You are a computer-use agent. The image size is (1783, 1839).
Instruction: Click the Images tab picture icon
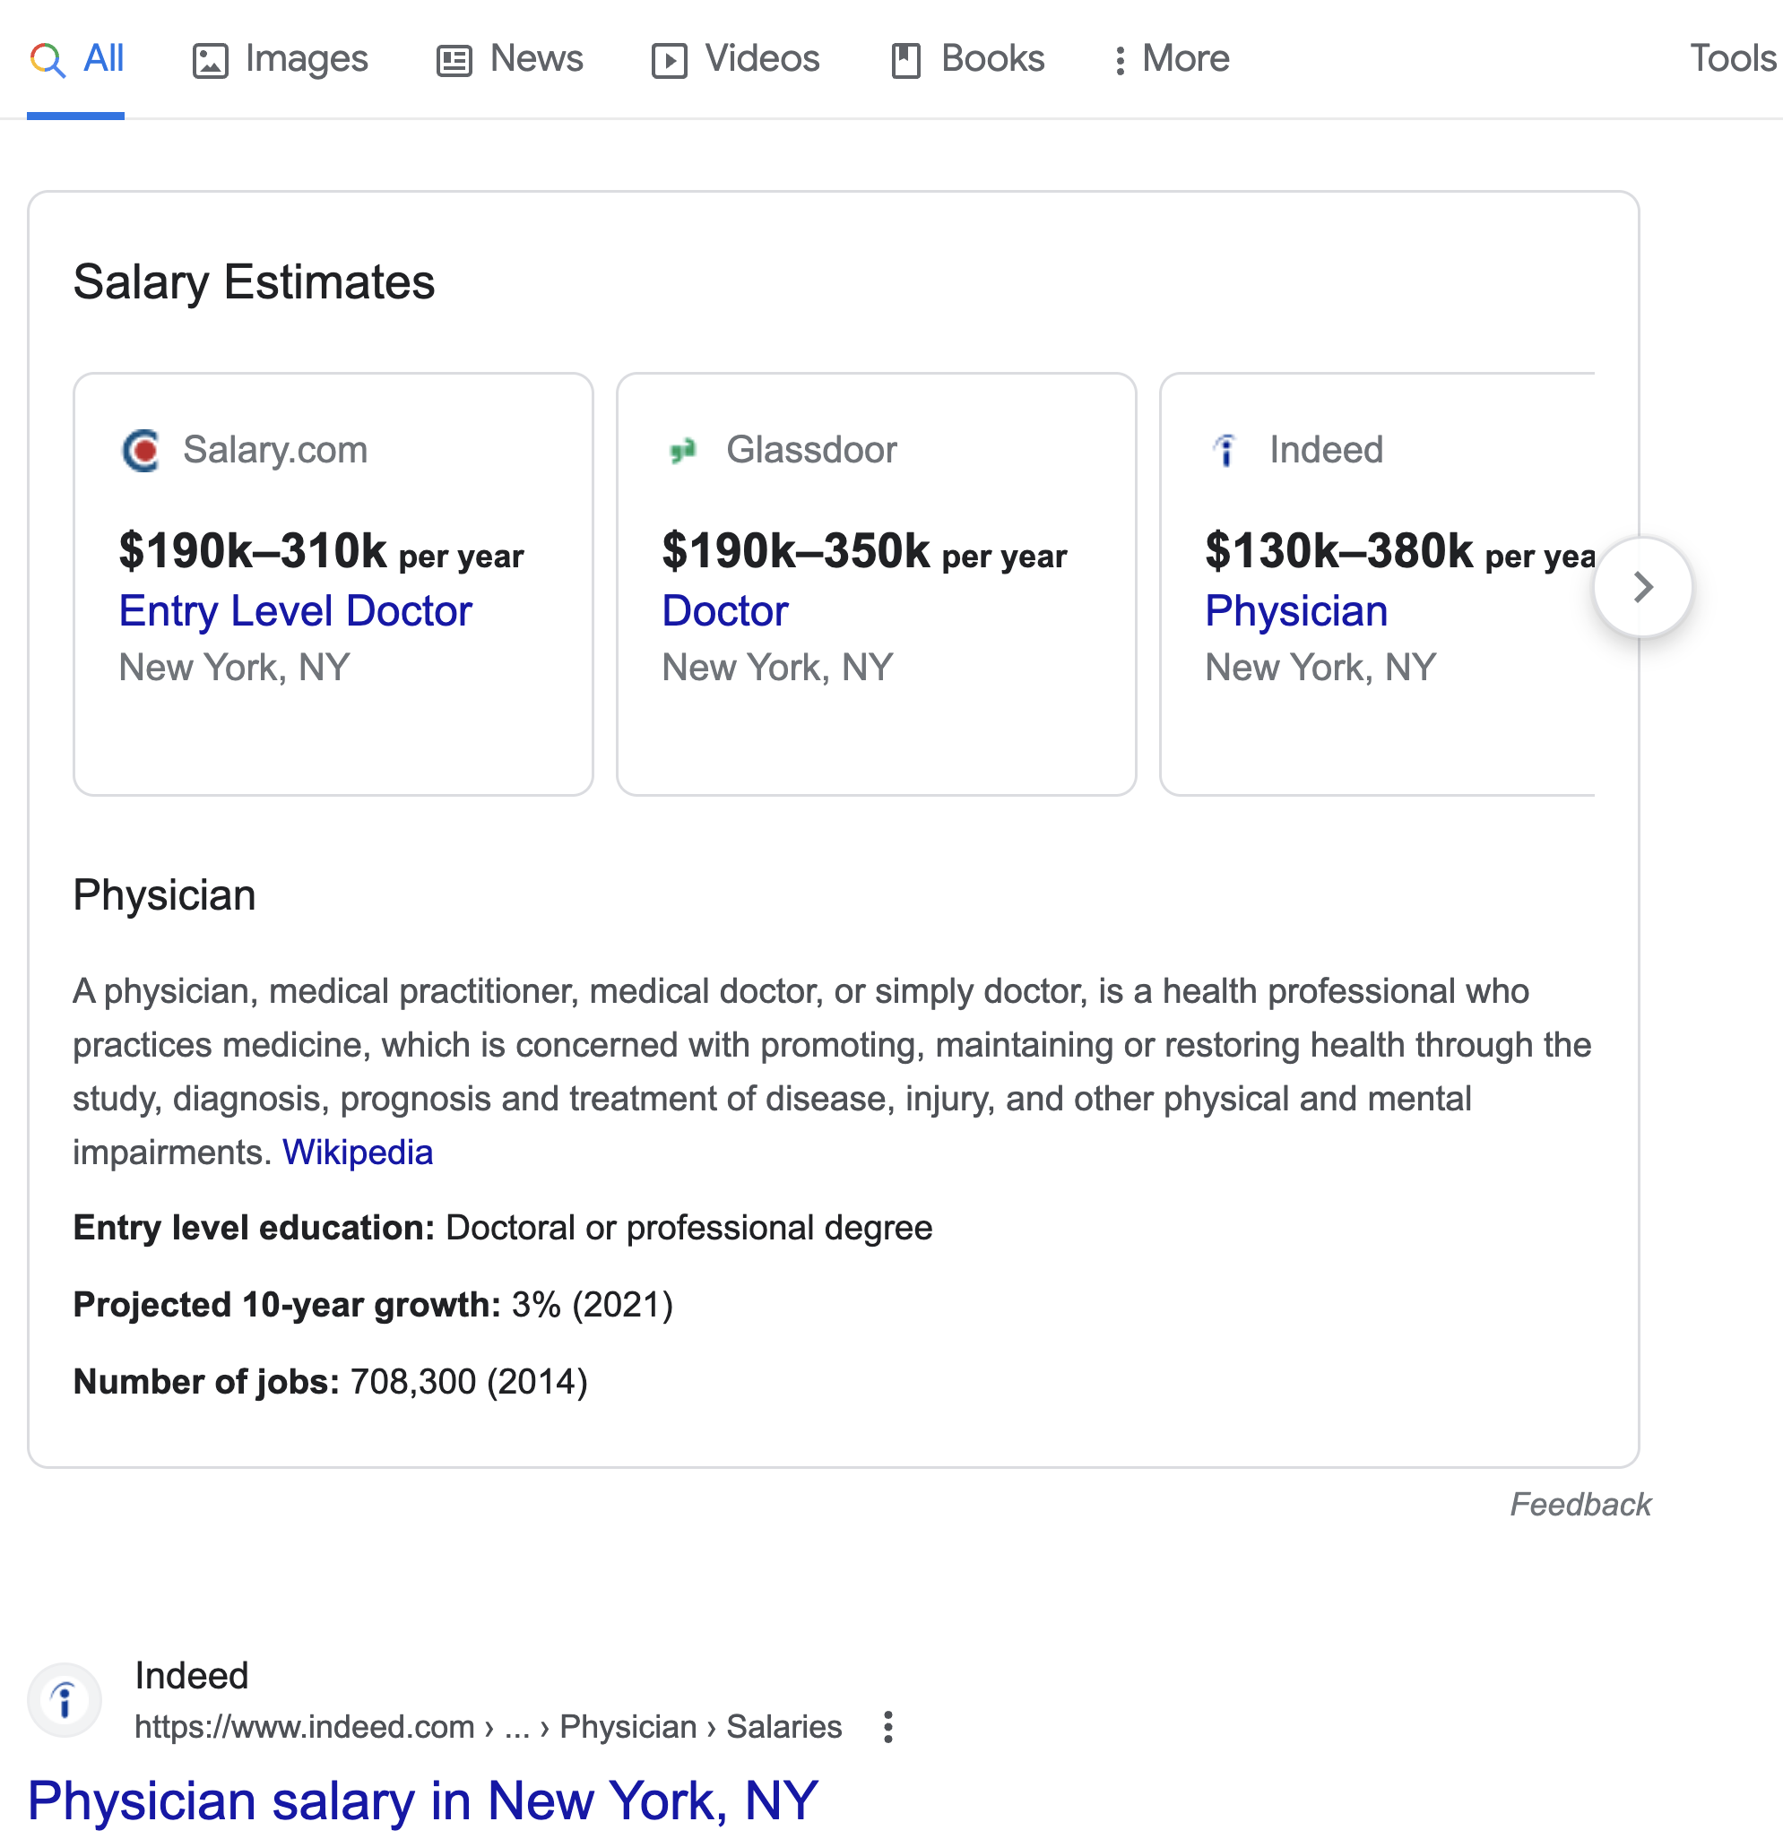210,61
